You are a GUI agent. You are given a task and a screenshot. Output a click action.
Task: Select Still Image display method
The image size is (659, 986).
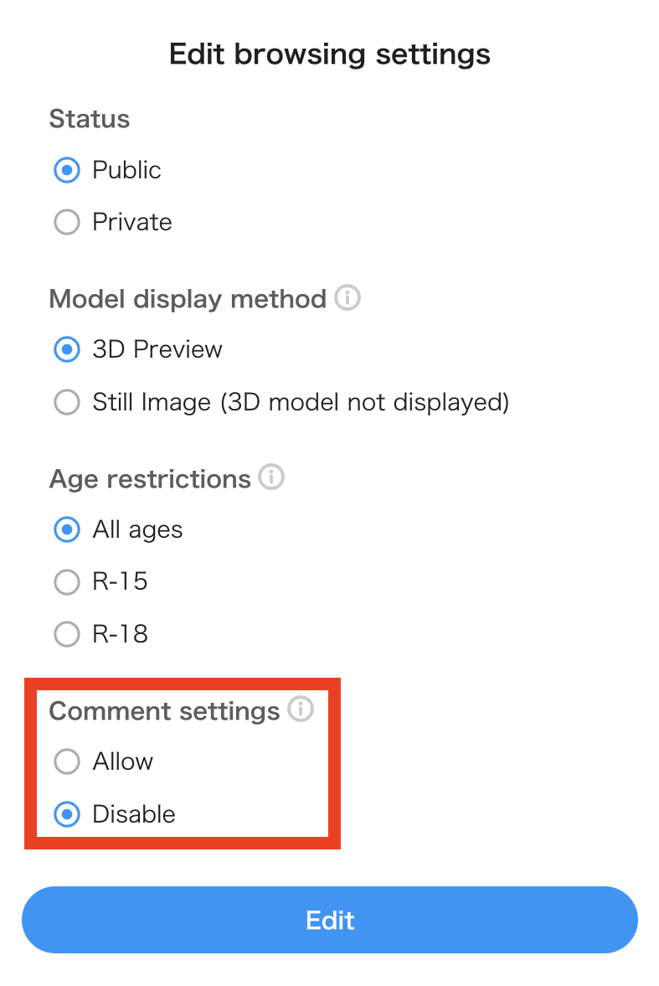pos(66,402)
